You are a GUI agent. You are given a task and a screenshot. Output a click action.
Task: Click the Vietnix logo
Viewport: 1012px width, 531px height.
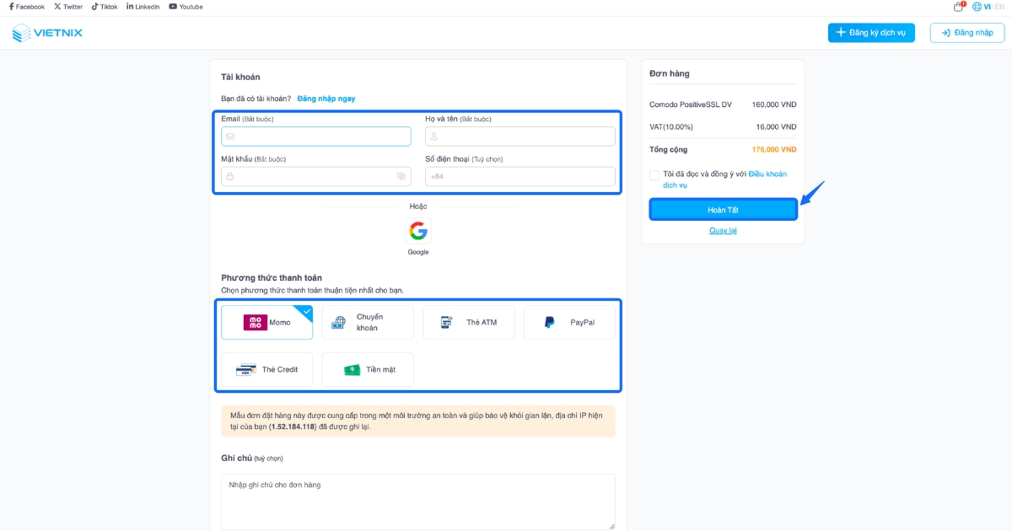tap(47, 33)
